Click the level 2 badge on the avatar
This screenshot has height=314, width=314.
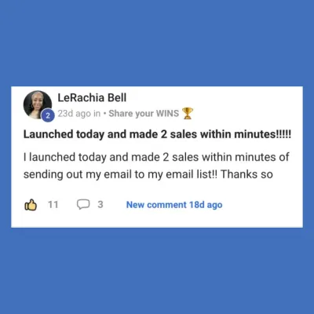[48, 116]
